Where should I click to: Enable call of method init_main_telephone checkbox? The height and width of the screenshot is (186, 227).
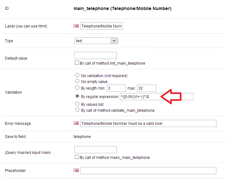tap(77, 63)
